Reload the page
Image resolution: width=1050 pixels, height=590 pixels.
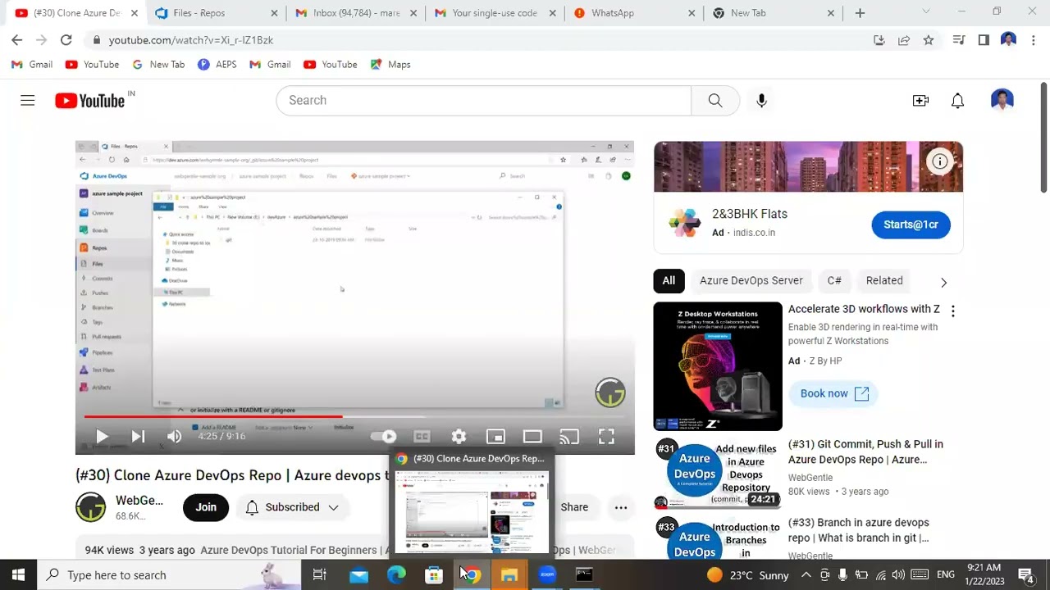pyautogui.click(x=66, y=39)
